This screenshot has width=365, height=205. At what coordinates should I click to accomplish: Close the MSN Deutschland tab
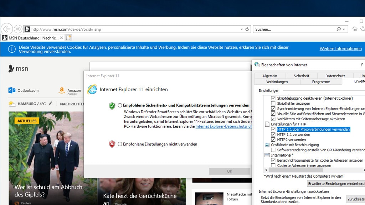61,38
